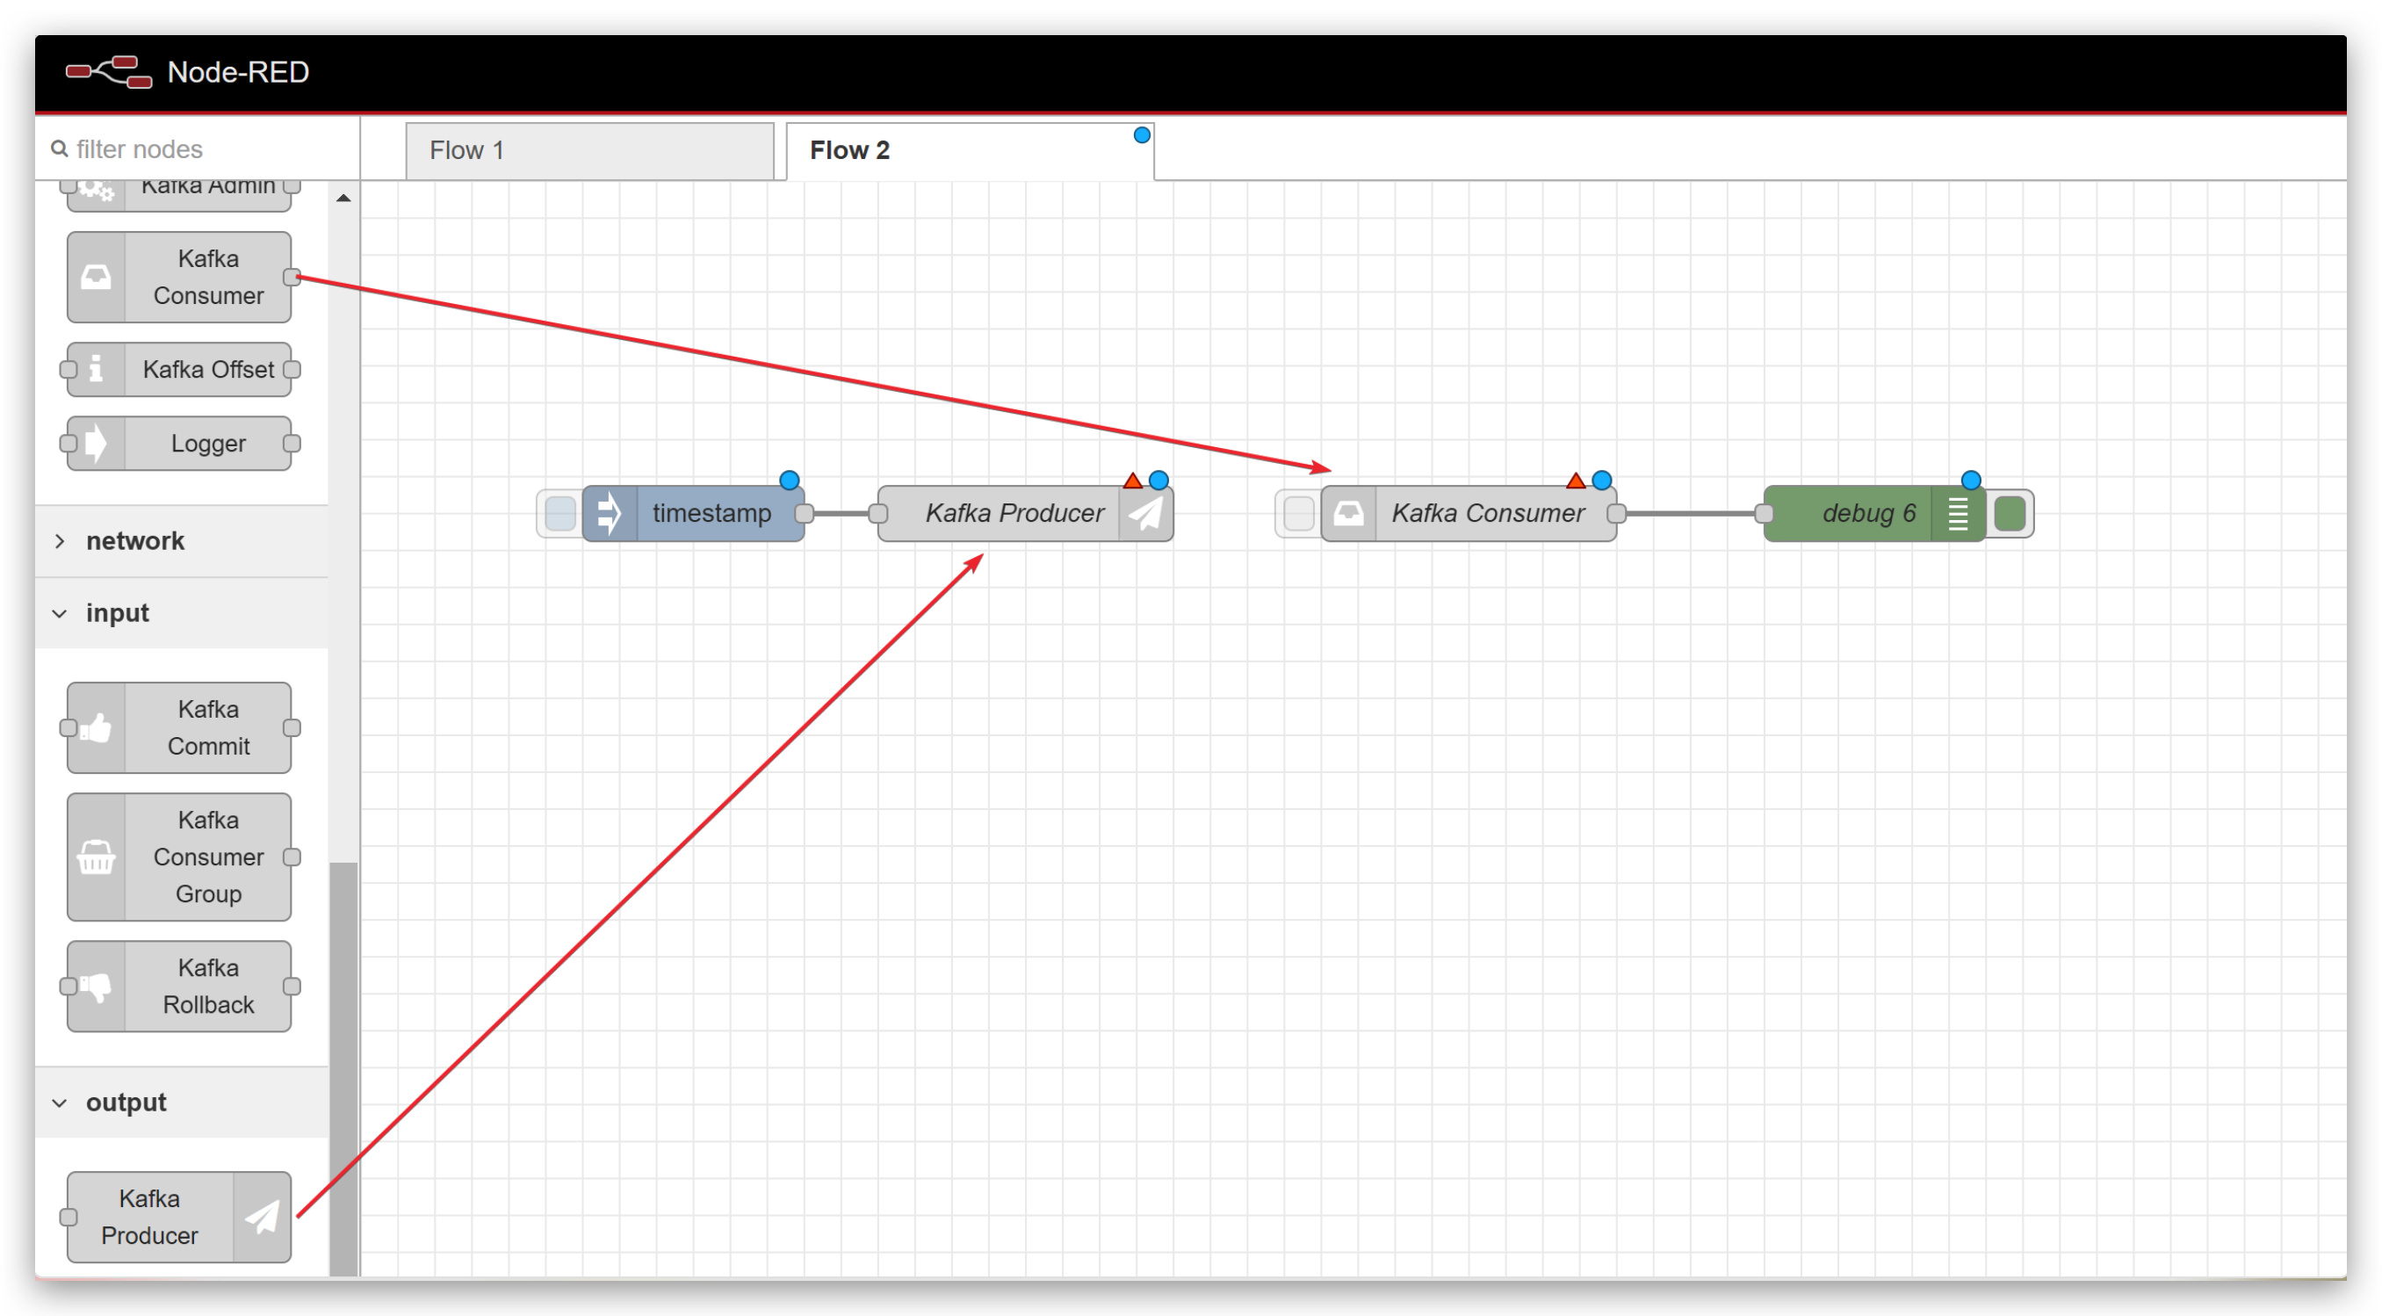Click the Kafka Producer canvas node send icon
Image resolution: width=2382 pixels, height=1316 pixels.
[x=1145, y=513]
